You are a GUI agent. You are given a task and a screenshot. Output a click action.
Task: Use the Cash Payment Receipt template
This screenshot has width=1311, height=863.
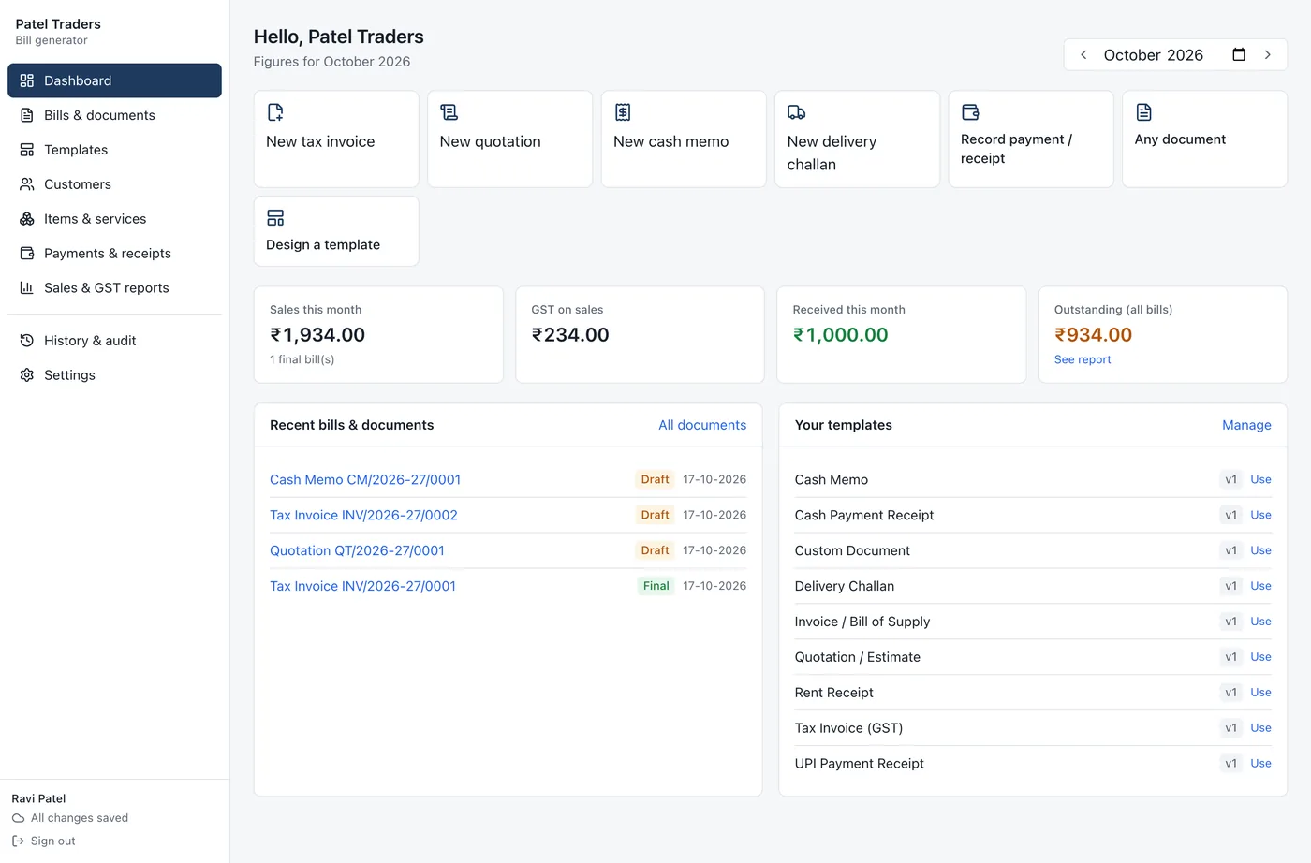(1260, 515)
